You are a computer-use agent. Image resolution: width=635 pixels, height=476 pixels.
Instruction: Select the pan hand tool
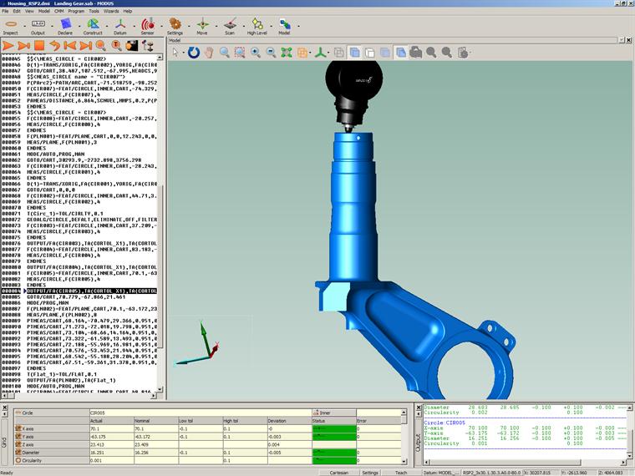coord(209,53)
